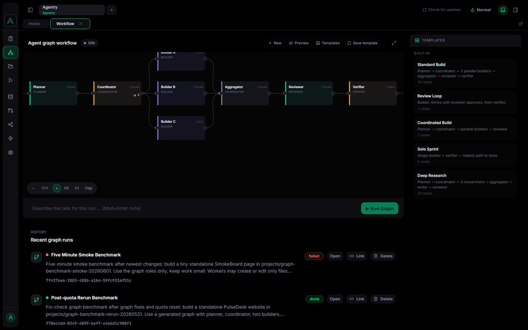
Task: Zoom out the graph with minus
Action: click(x=33, y=188)
